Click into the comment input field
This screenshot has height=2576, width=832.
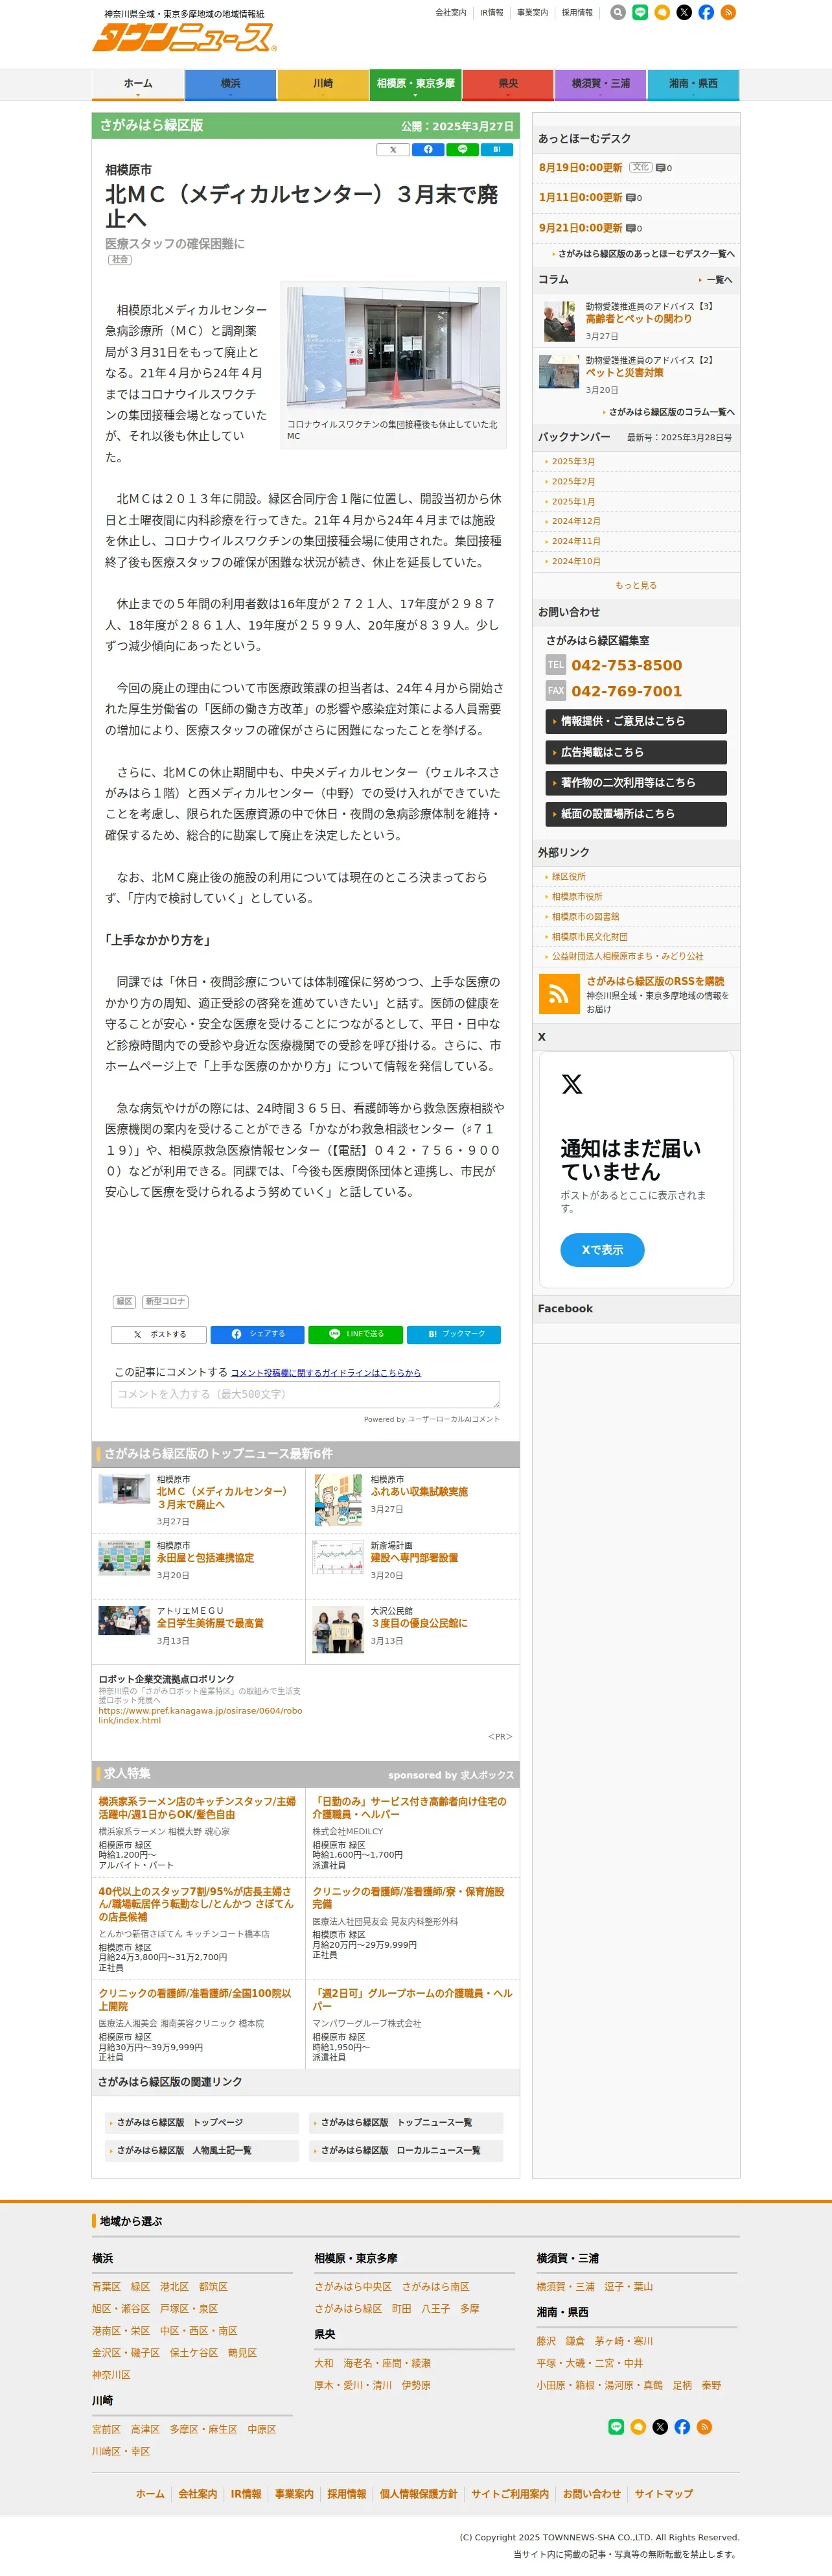click(x=306, y=1394)
